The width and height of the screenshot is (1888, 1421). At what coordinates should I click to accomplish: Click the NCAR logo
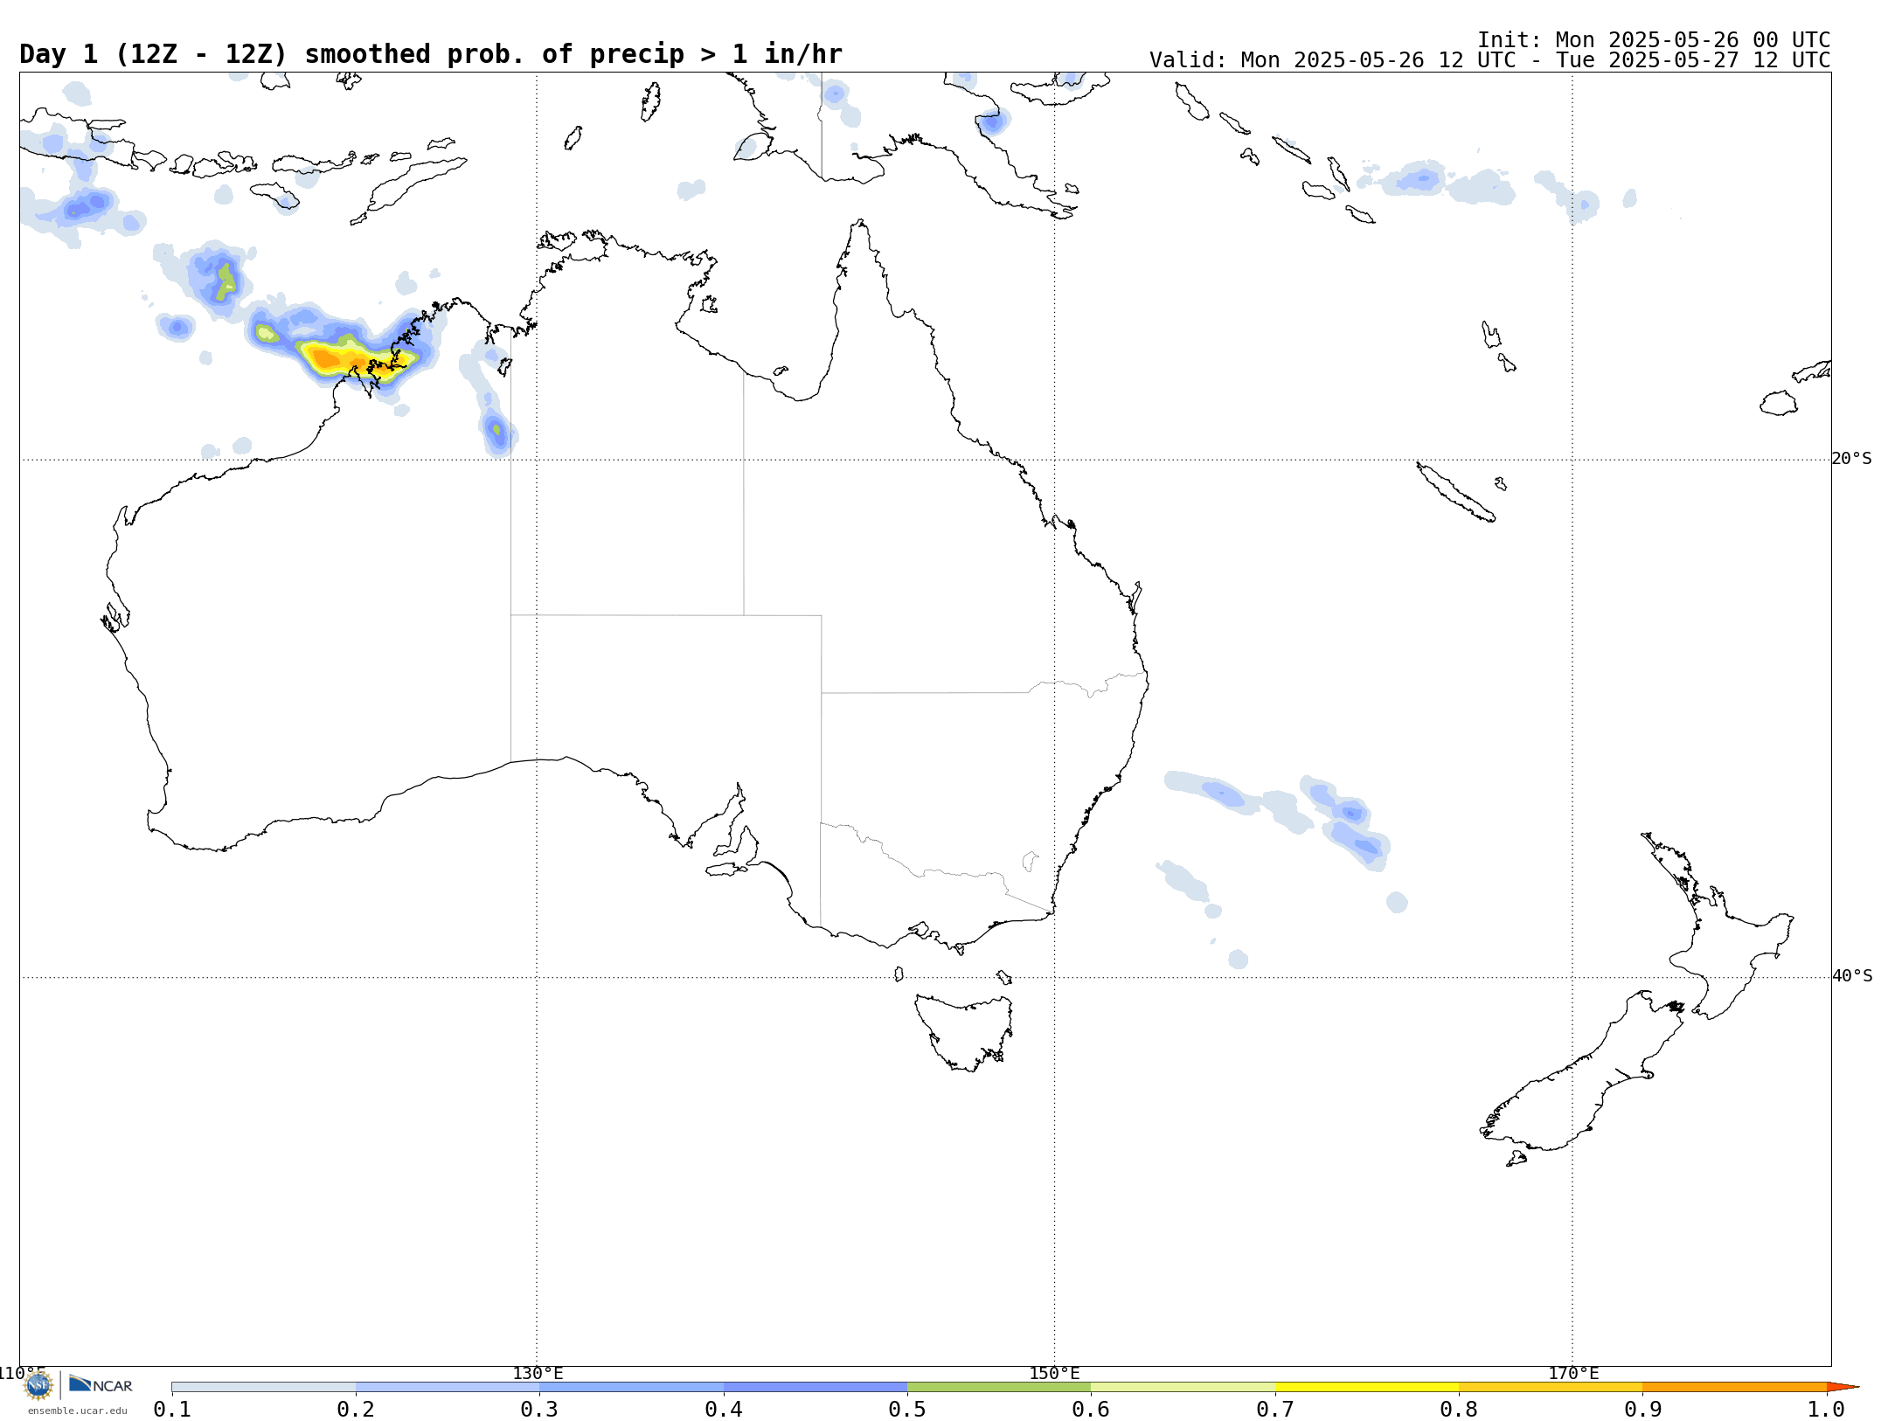pos(101,1384)
